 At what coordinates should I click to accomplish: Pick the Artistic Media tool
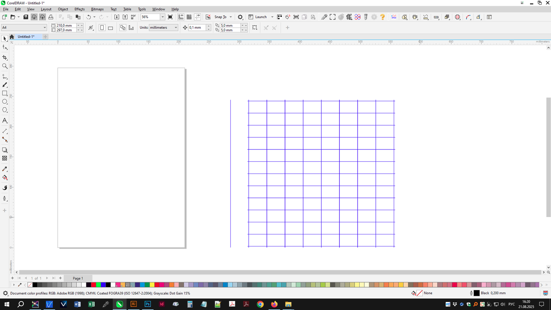(5, 85)
